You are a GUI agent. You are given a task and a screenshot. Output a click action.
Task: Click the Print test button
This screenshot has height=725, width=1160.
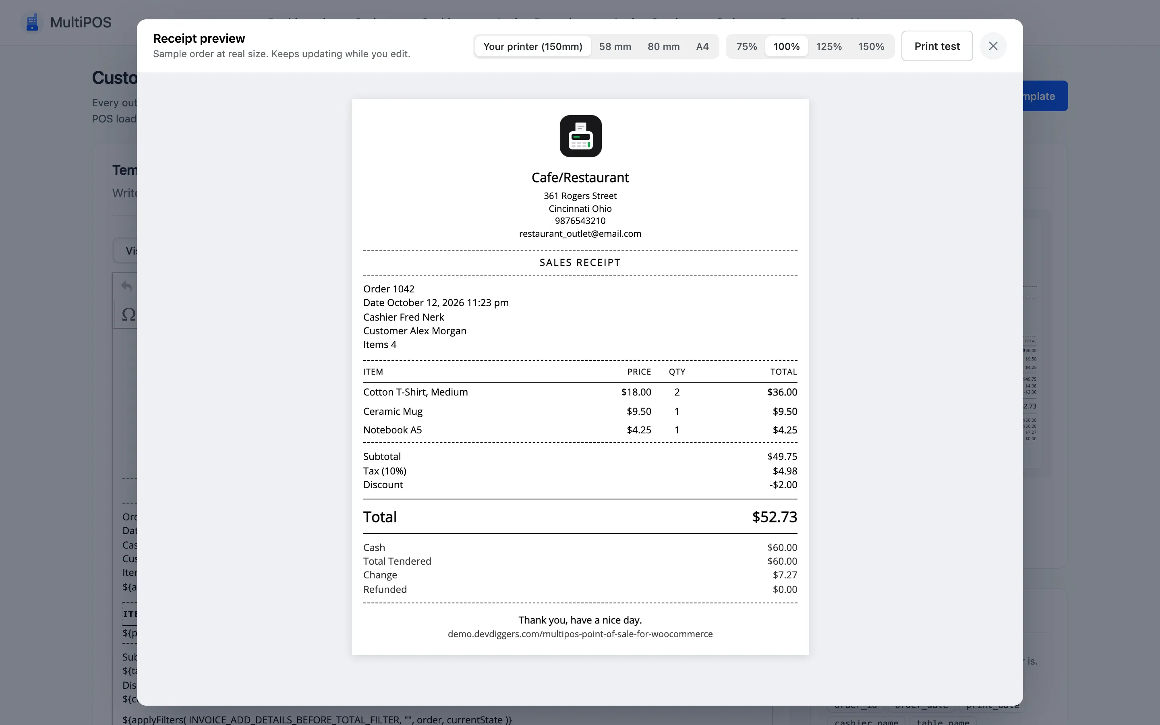pyautogui.click(x=936, y=46)
